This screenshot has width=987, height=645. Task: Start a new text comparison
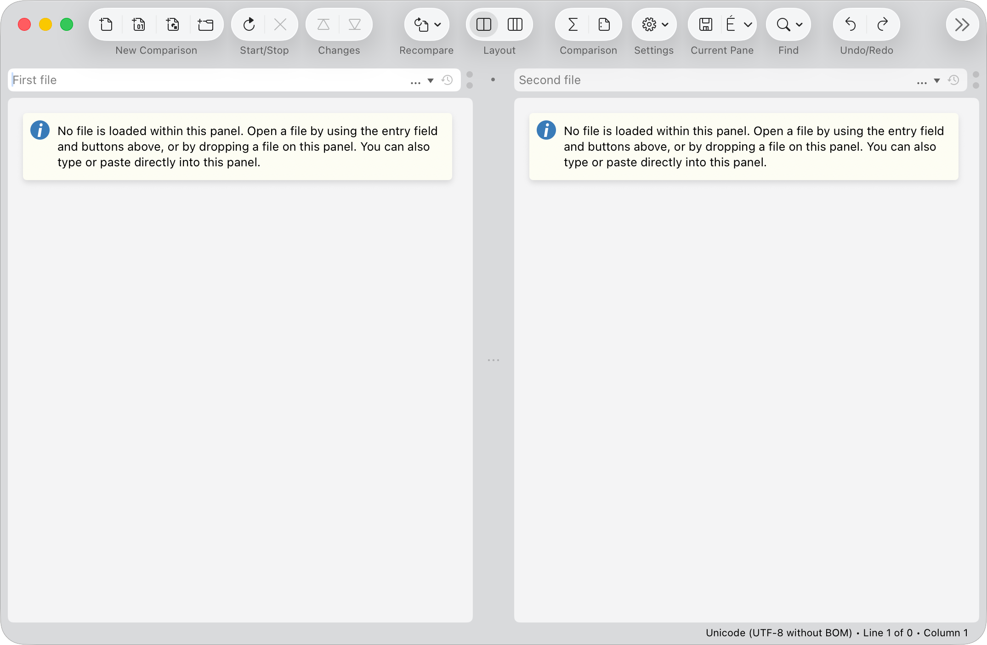tap(106, 24)
